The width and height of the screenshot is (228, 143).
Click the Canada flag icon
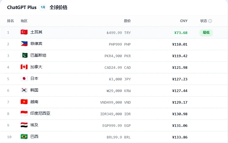(24, 67)
